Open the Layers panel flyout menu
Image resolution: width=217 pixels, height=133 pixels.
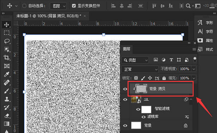(x=194, y=49)
